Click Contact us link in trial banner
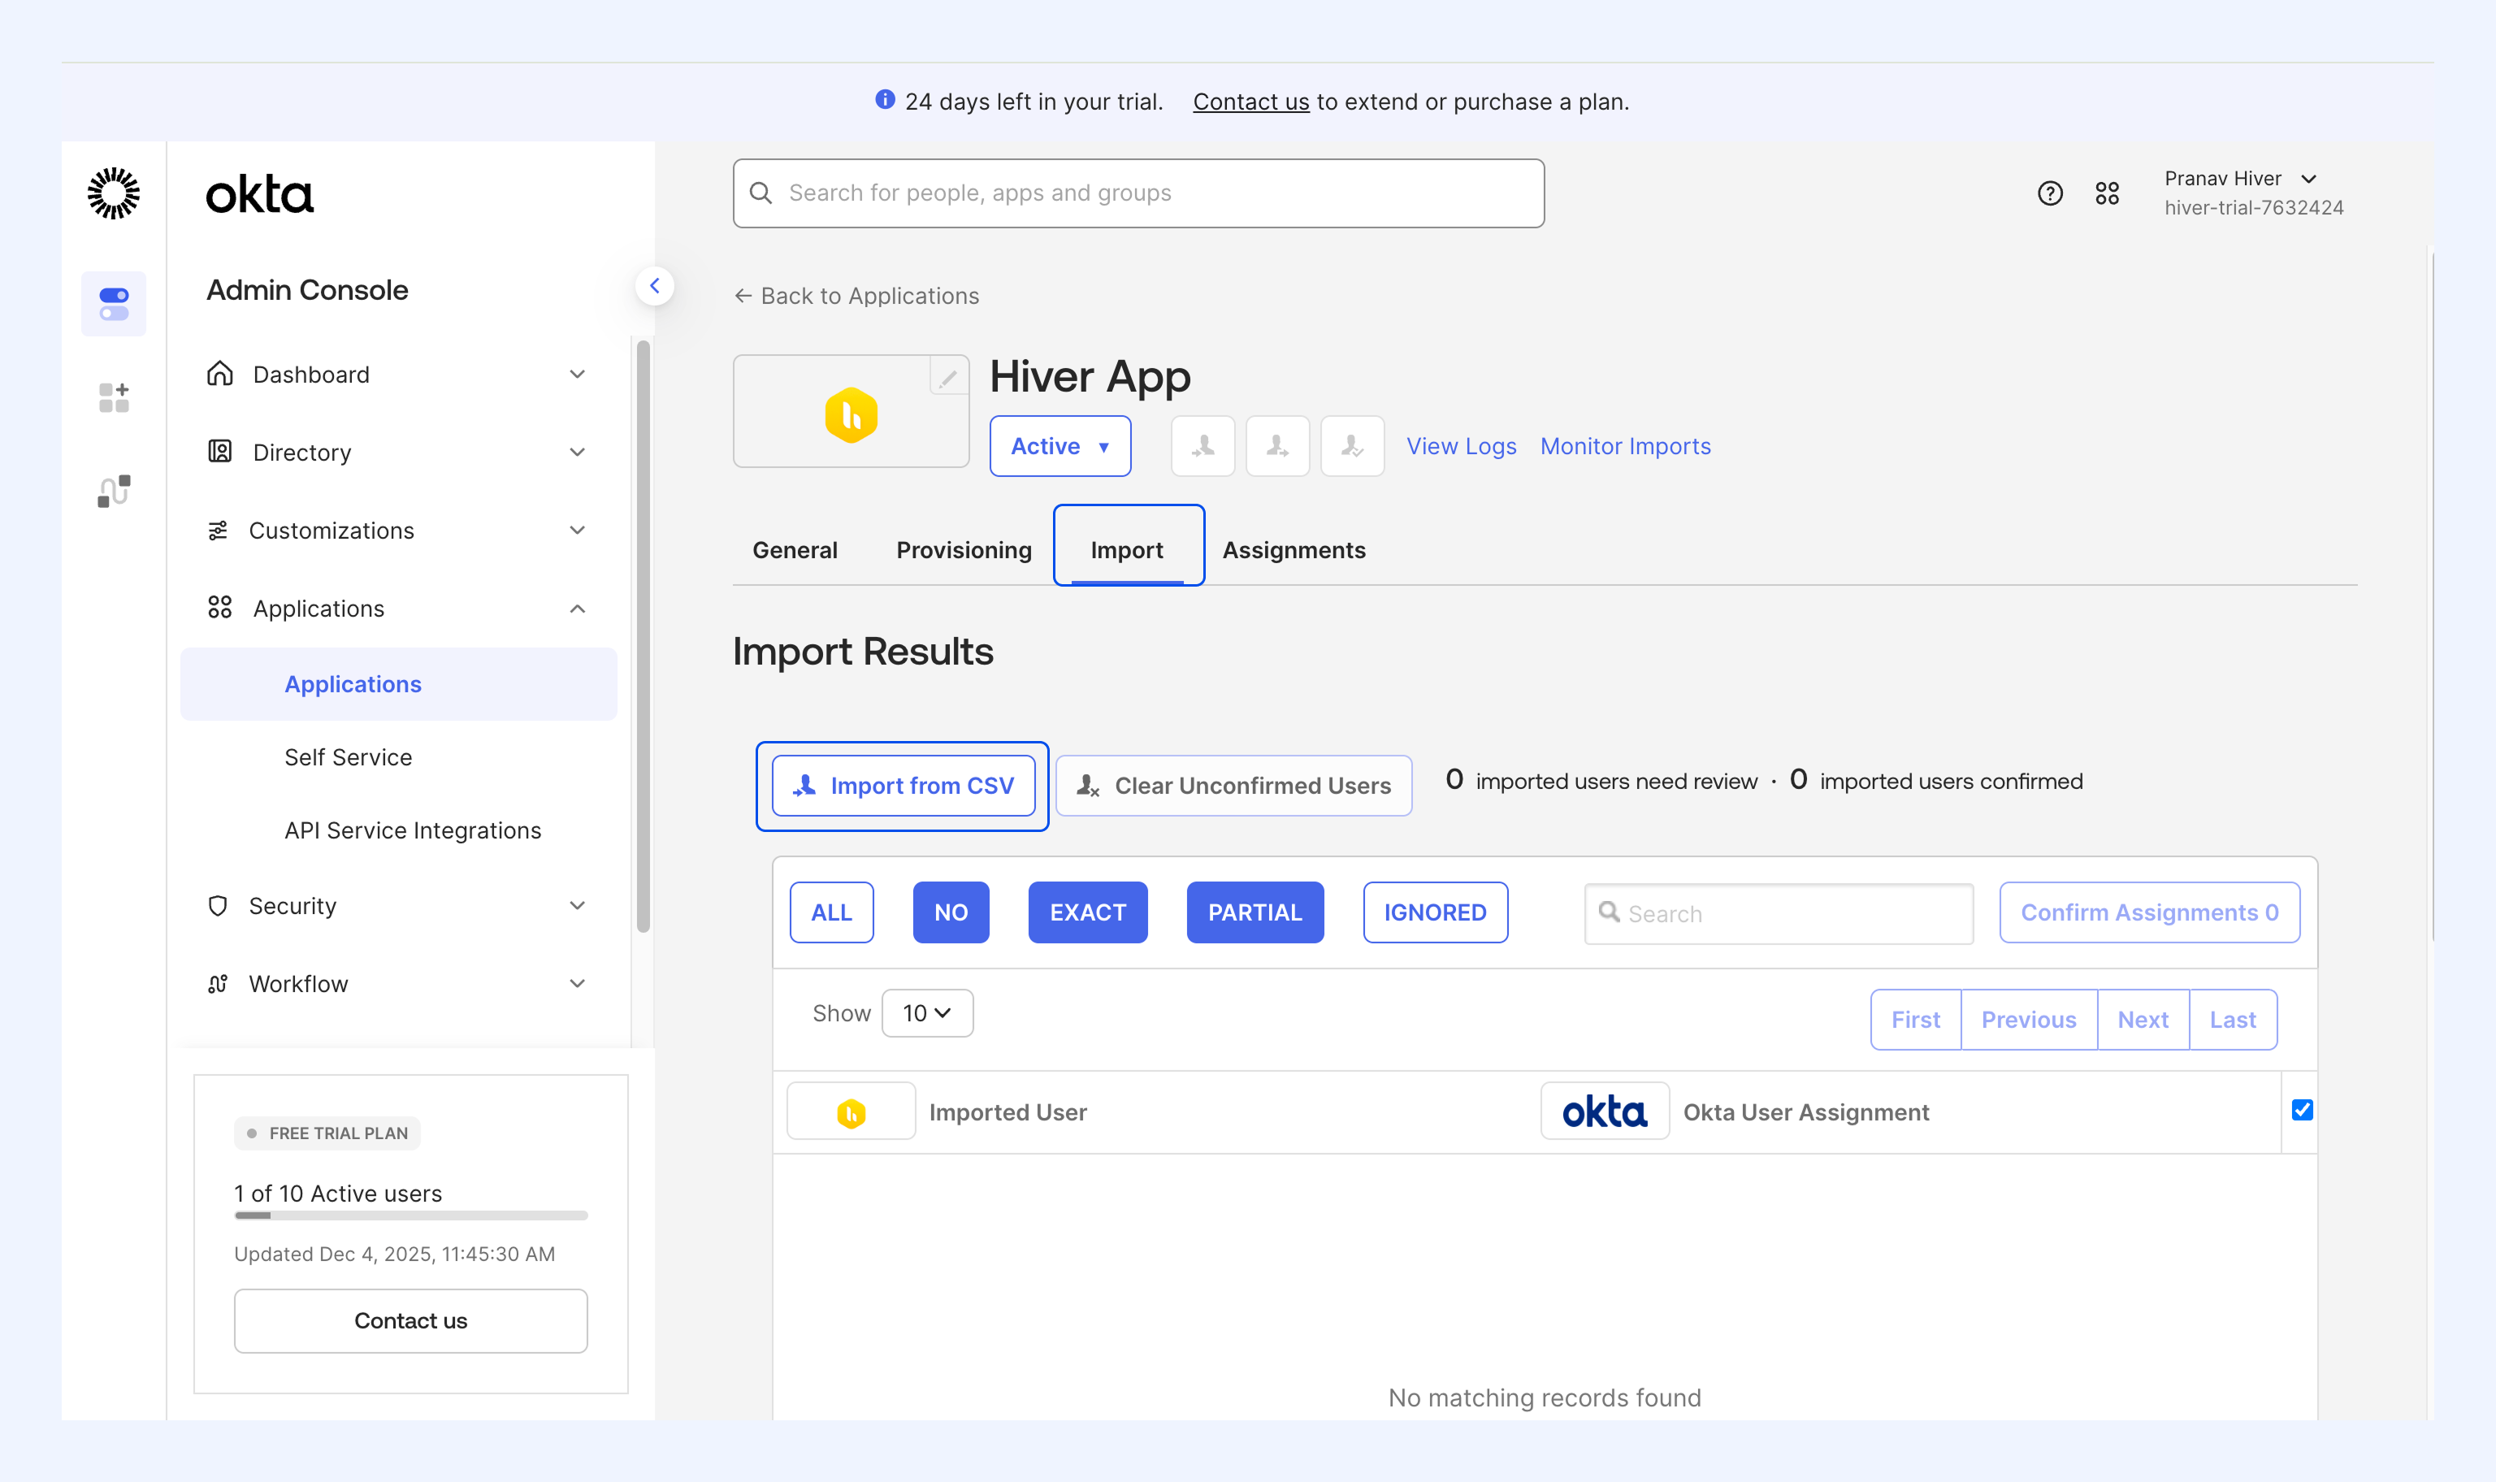The width and height of the screenshot is (2496, 1482). (1251, 102)
